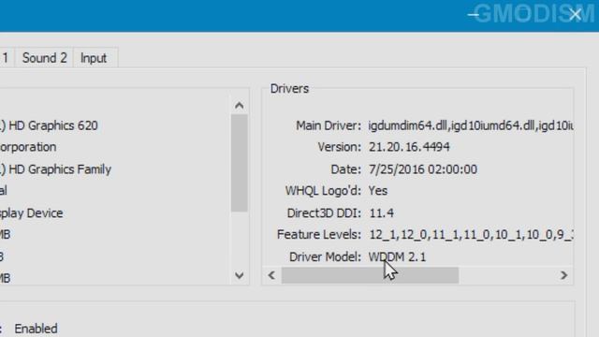Screen dimensions: 599x337
Task: Click the Drivers panel left scroll arrow
Action: click(x=271, y=275)
